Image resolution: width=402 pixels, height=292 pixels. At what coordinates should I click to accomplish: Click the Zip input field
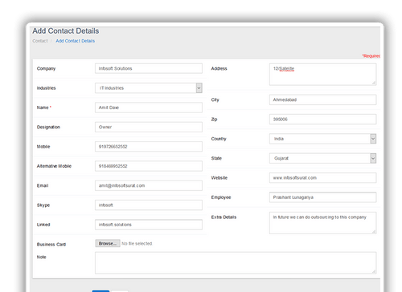click(322, 120)
